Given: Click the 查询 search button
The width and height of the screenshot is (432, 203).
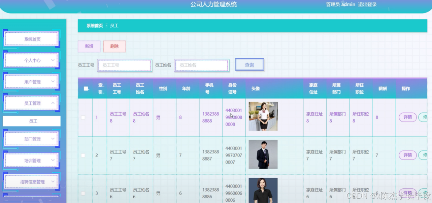Looking at the screenshot, I should click(x=250, y=65).
